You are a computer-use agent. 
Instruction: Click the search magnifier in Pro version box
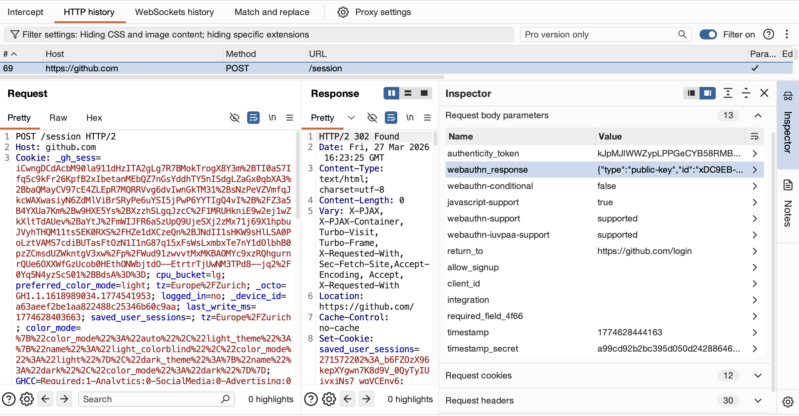coord(682,34)
